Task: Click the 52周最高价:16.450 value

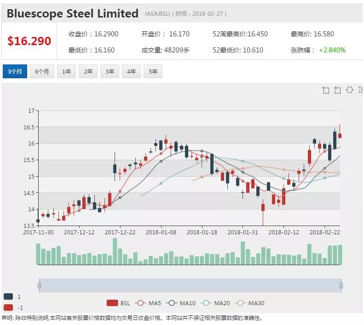Action: 240,34
